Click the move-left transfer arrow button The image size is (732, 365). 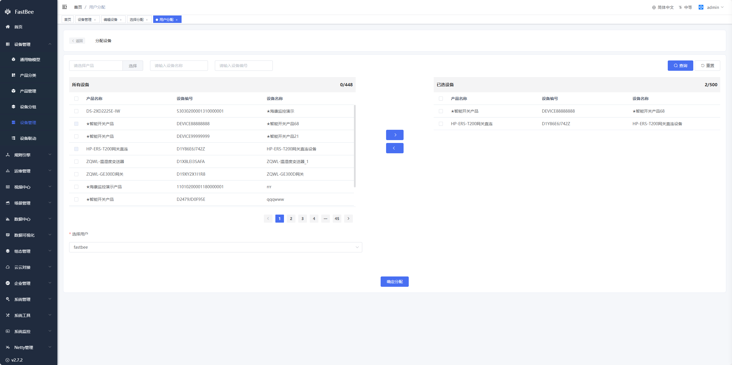tap(395, 148)
